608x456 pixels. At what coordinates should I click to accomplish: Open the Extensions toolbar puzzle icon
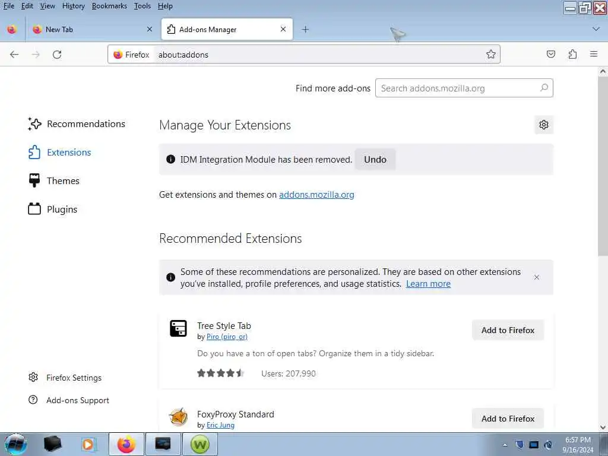tap(573, 54)
